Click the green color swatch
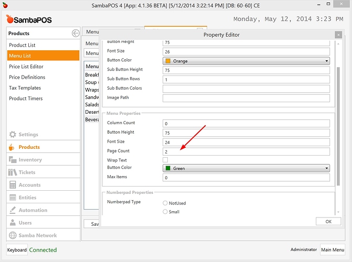Screen dimensions: 352x262 pyautogui.click(x=168, y=168)
